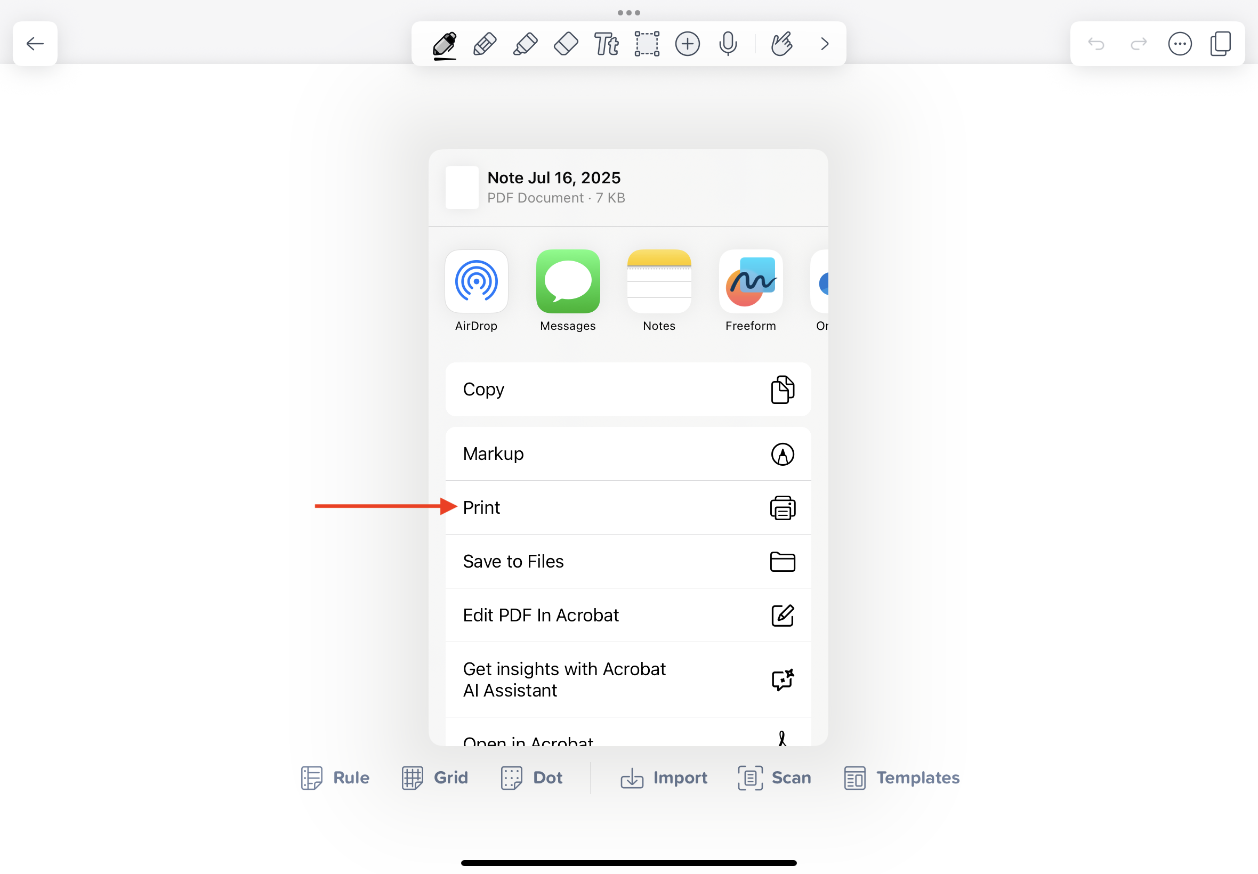
Task: Select the pen tool in toolbar
Action: pos(444,44)
